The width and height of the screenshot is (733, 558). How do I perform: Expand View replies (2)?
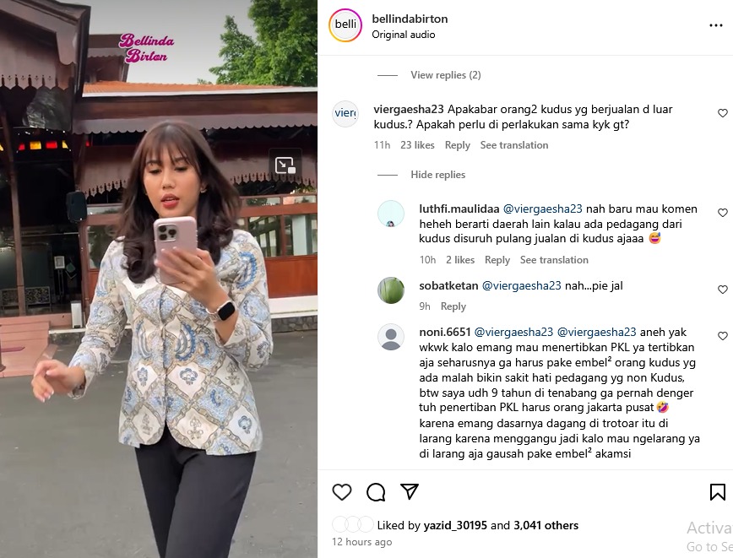[x=446, y=75]
